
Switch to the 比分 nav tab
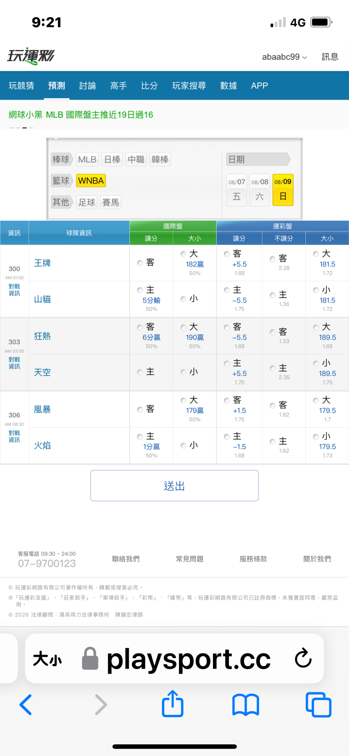(150, 86)
